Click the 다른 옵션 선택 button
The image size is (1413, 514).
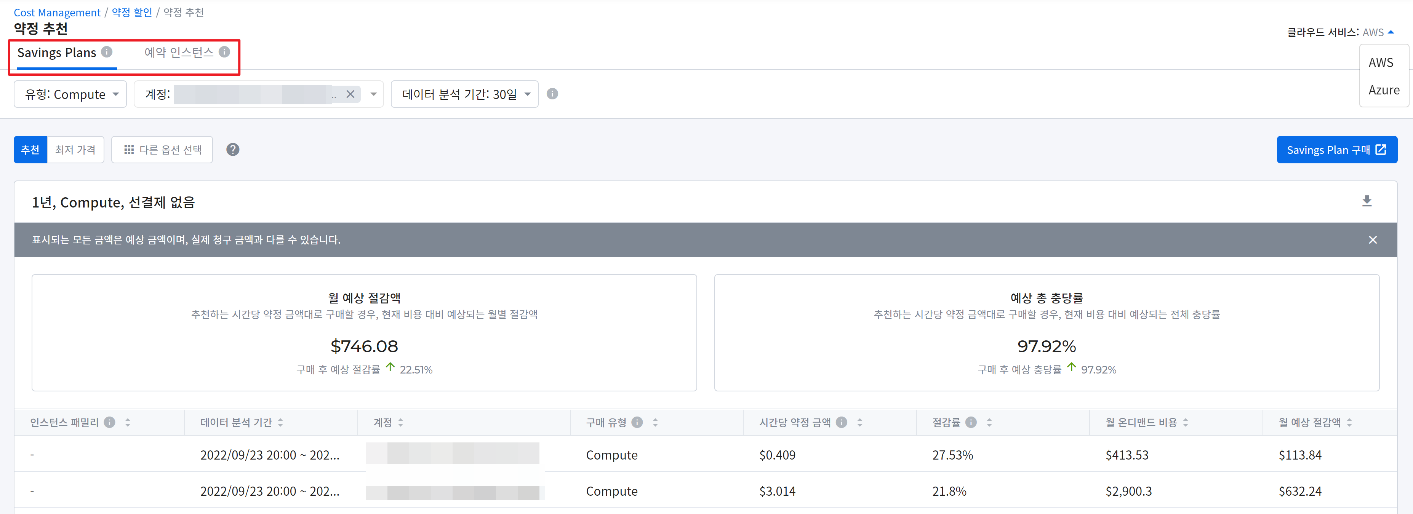162,150
